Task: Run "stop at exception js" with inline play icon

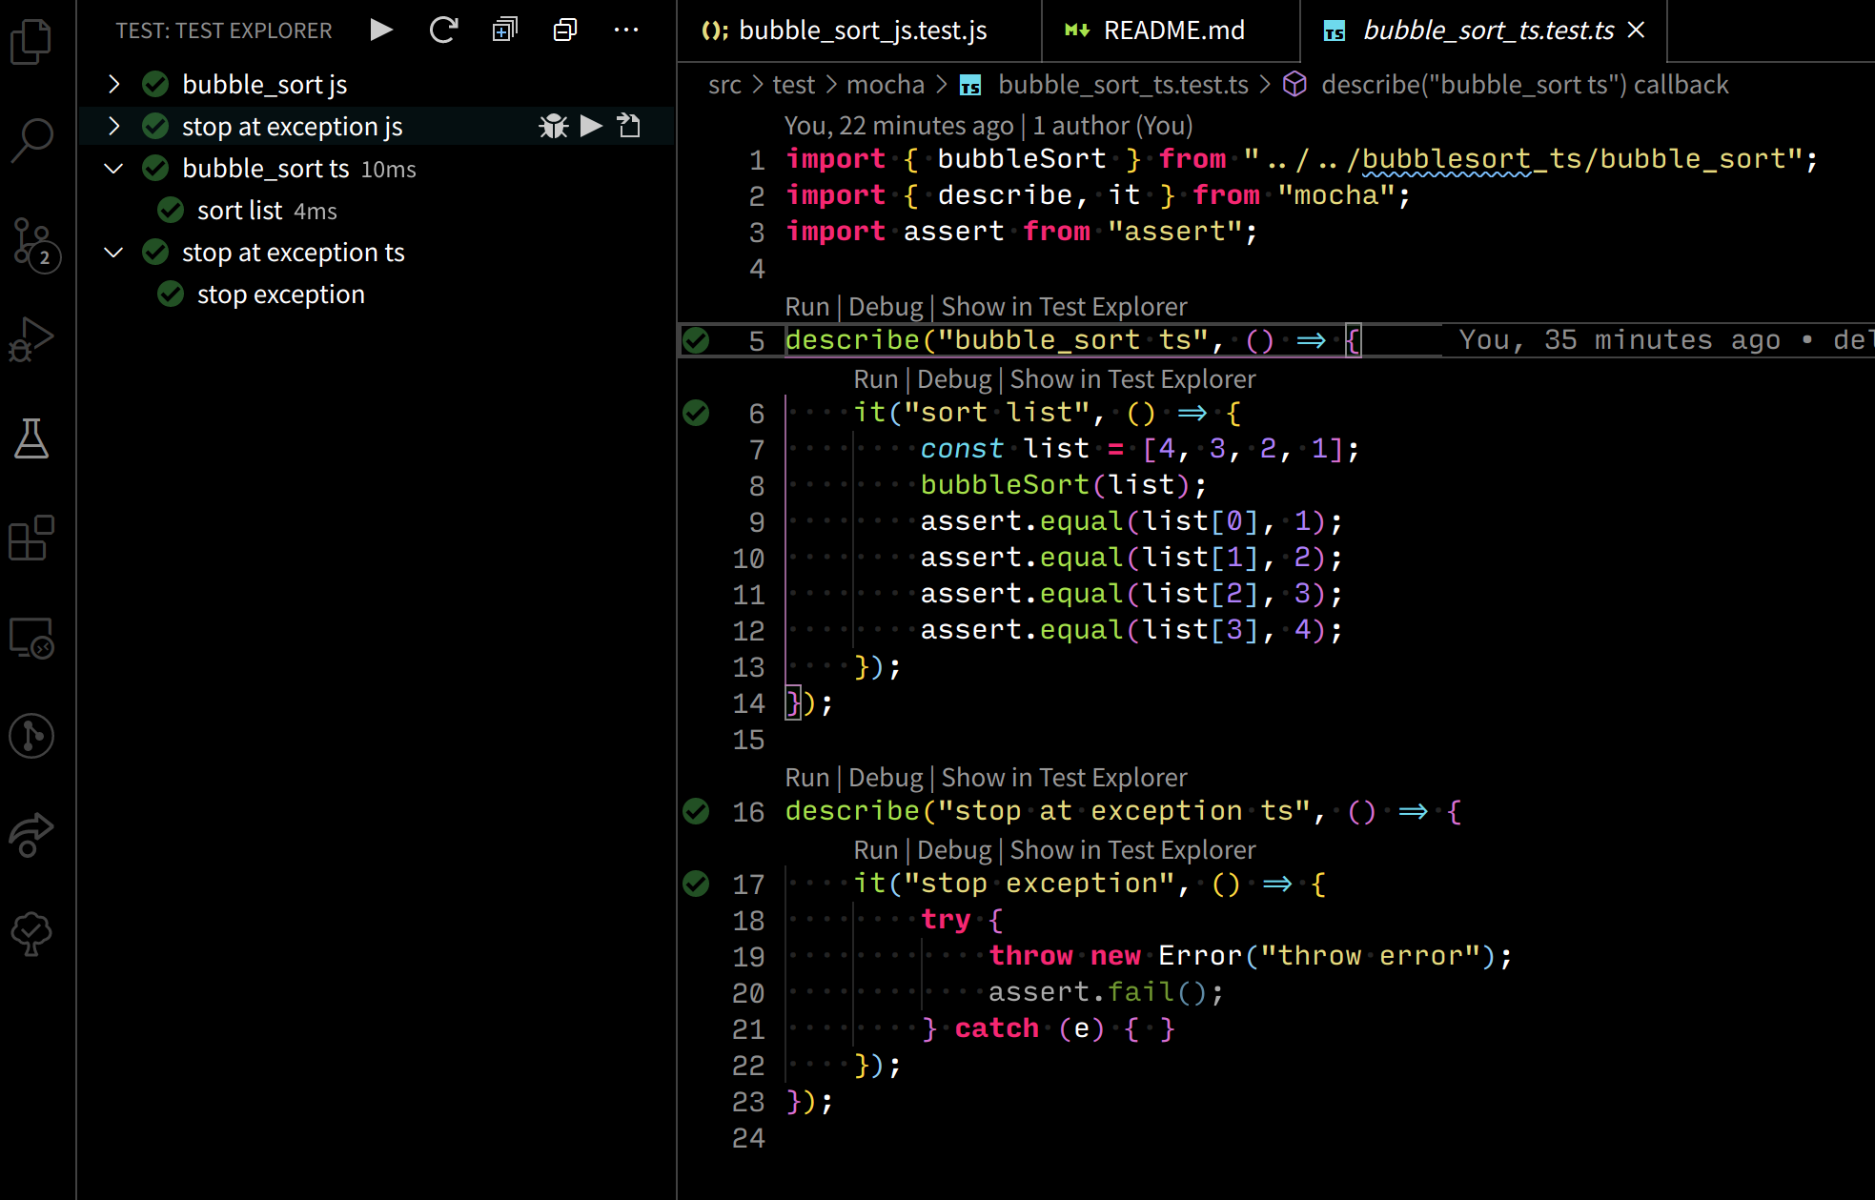Action: point(591,125)
